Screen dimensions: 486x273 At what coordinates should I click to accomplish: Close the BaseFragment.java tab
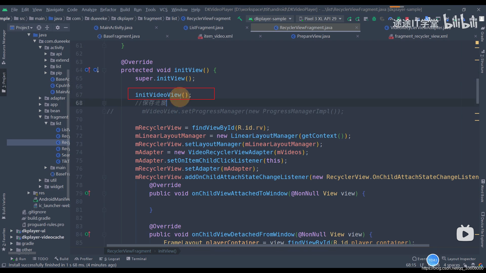point(167,36)
